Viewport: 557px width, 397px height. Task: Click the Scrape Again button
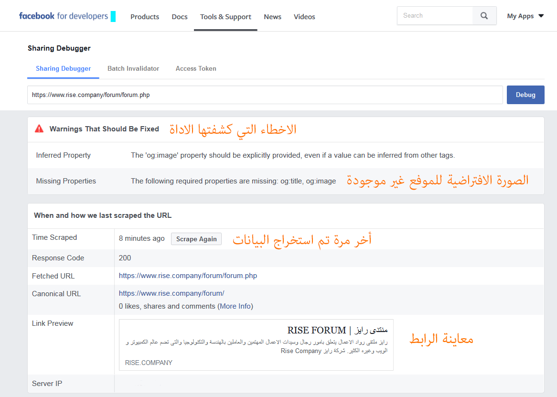[196, 239]
